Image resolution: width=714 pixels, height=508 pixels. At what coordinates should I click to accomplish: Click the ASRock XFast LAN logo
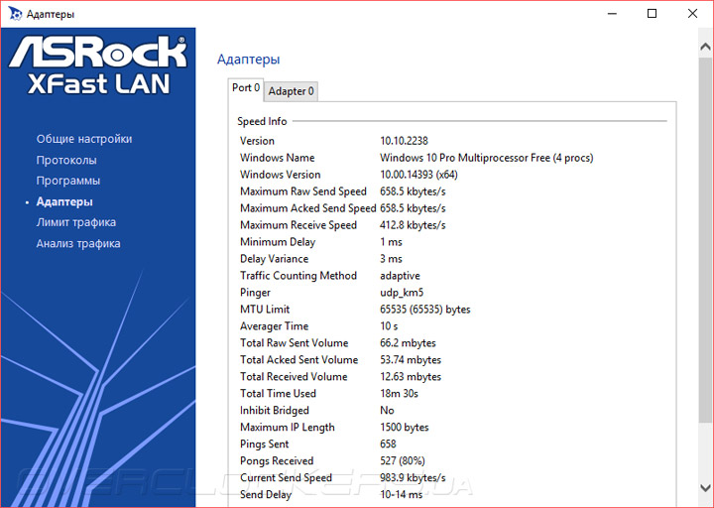pyautogui.click(x=98, y=65)
